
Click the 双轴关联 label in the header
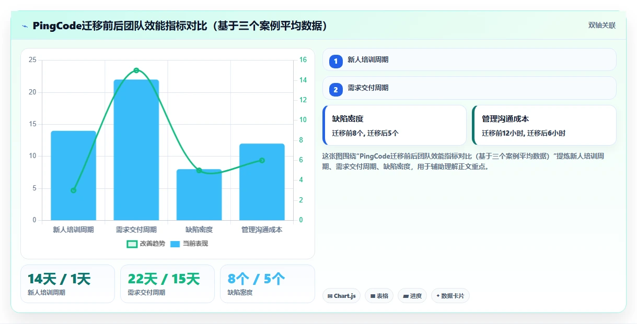[x=602, y=25]
